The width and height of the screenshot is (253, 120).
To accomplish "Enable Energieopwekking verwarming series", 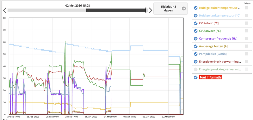I will 195,69.
